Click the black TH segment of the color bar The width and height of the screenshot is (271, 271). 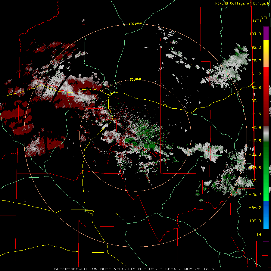tap(266, 235)
